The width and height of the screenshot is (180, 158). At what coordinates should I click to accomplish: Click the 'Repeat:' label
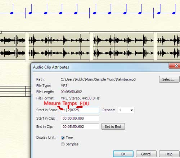tap(109, 110)
